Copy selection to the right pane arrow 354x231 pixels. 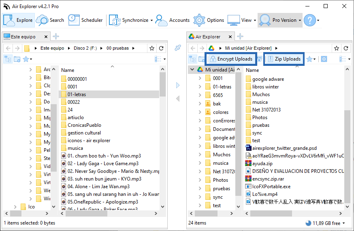coord(178,85)
